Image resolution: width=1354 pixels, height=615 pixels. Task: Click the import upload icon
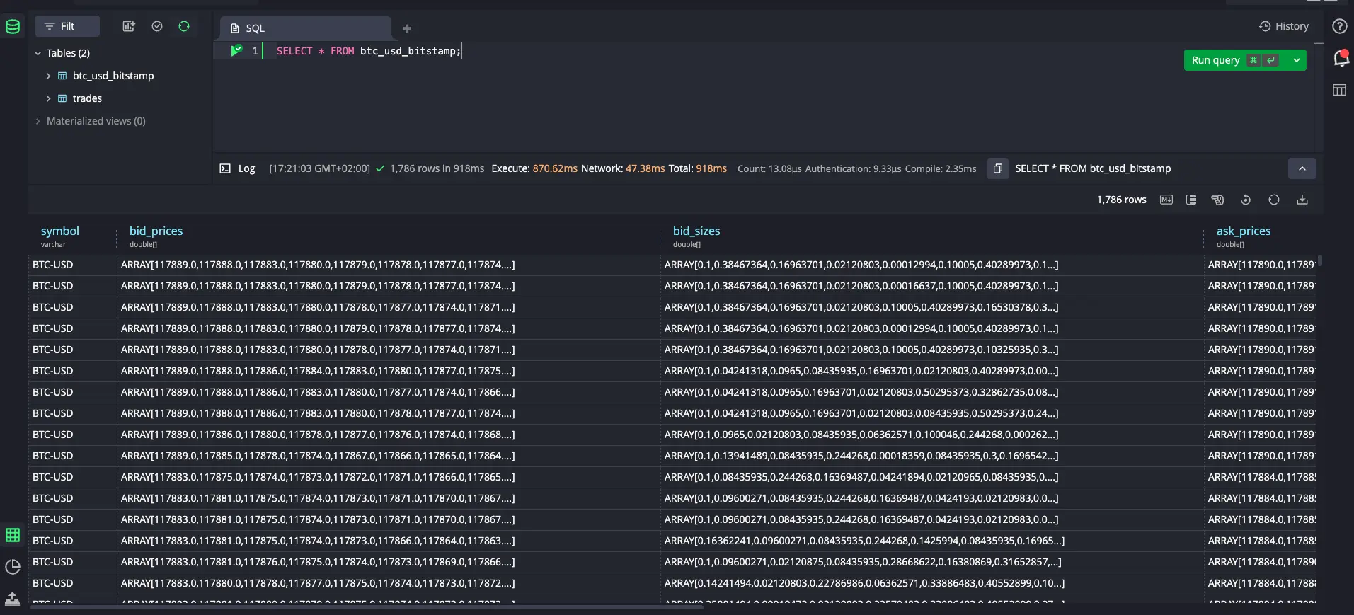point(13,599)
